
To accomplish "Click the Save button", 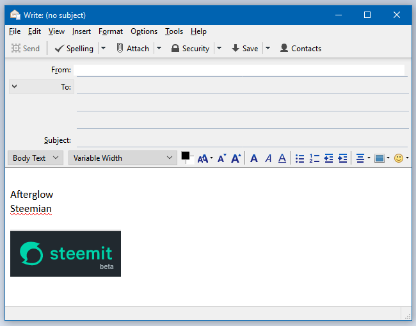I will tap(244, 48).
